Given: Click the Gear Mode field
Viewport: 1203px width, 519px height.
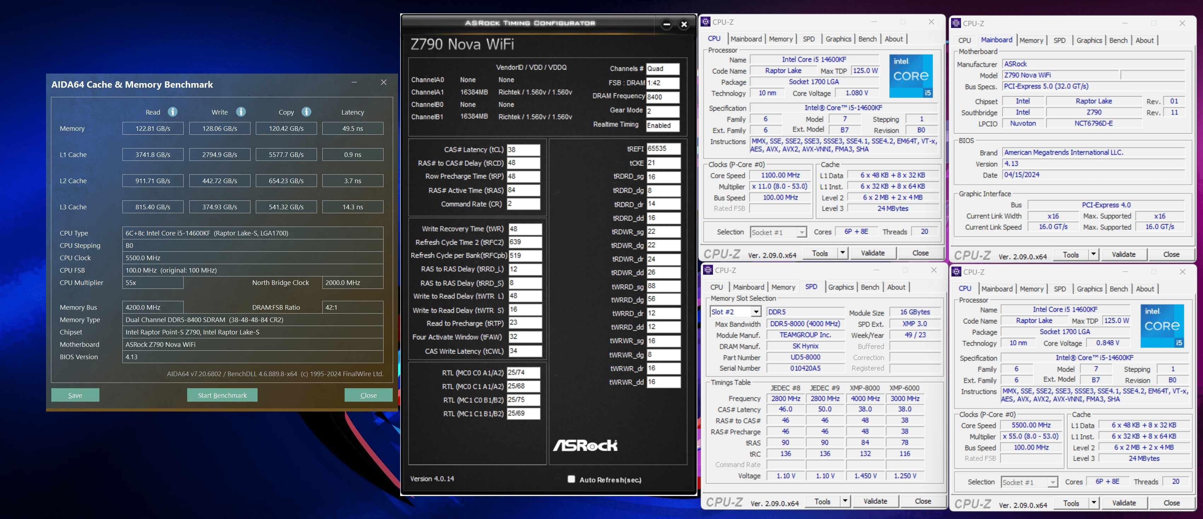Looking at the screenshot, I should pos(663,111).
